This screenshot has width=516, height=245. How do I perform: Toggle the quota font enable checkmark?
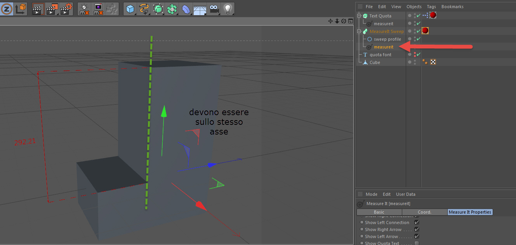pyautogui.click(x=419, y=55)
